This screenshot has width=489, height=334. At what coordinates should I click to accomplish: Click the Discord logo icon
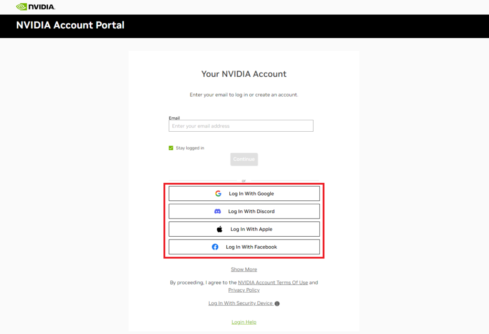click(218, 211)
